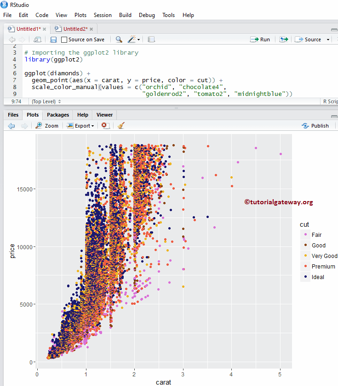338x386 pixels.
Task: Click the Good legend color key
Action: [x=305, y=245]
